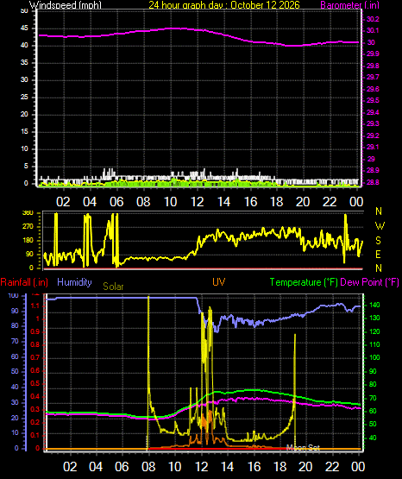Select the 29.5 barometer axis value
The width and height of the screenshot is (402, 479).
pyautogui.click(x=373, y=100)
